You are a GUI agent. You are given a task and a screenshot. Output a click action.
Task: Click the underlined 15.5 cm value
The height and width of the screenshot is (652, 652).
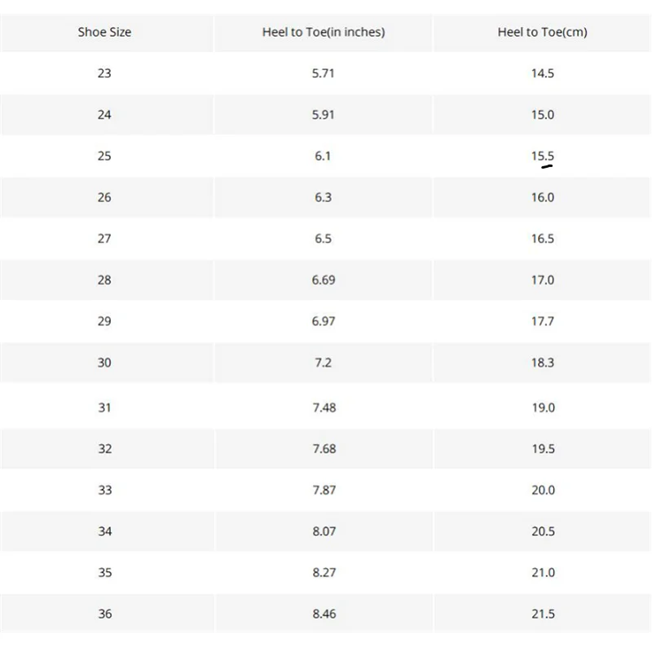[543, 156]
